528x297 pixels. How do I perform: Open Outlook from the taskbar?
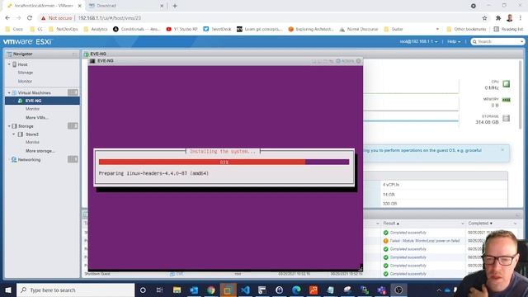(x=194, y=290)
